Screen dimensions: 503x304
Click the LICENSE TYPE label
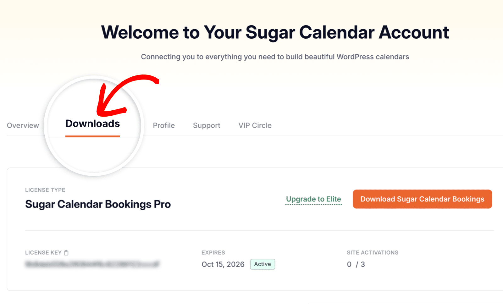pos(45,190)
